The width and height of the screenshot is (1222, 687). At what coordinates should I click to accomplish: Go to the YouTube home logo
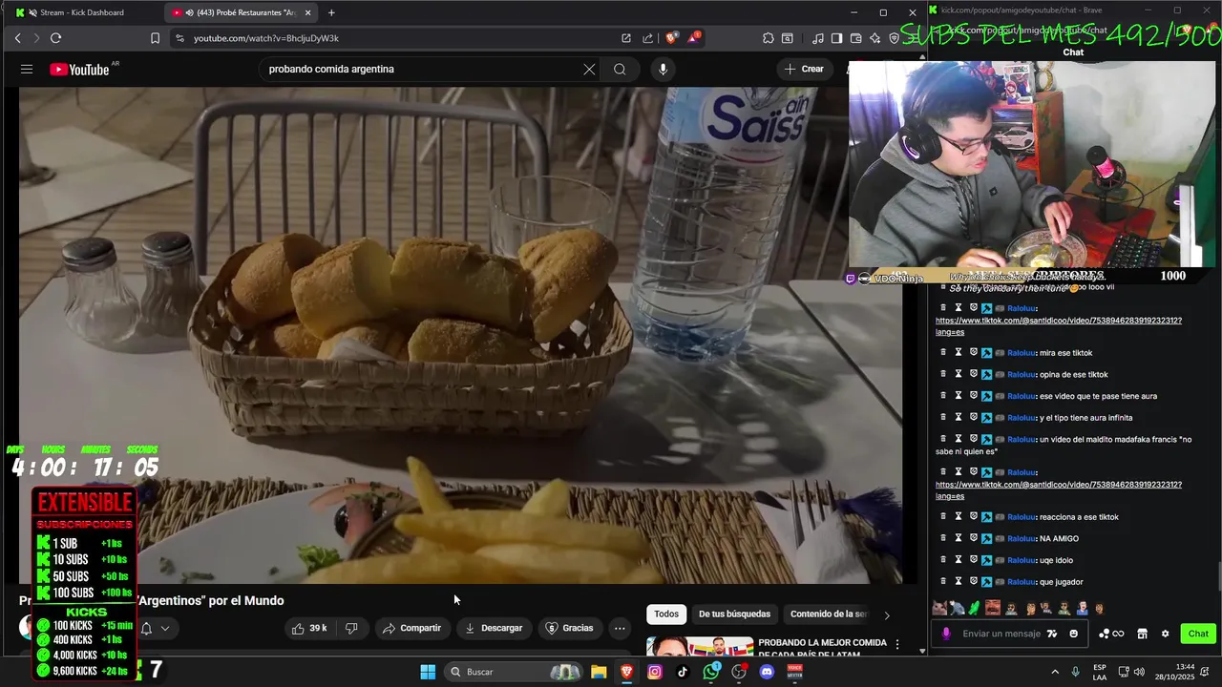(x=79, y=69)
